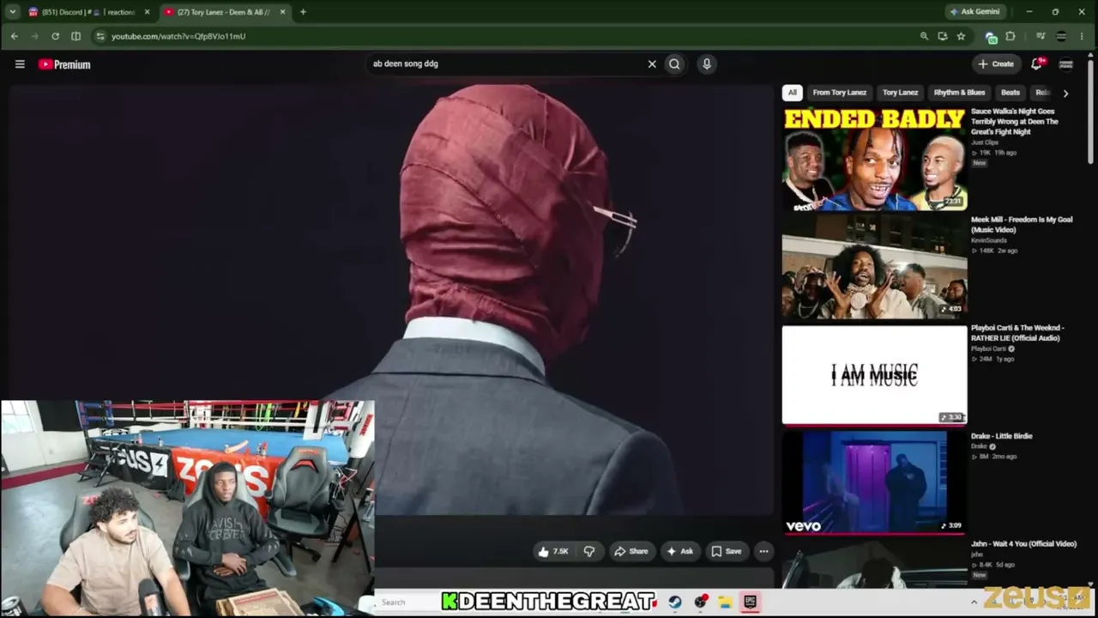Screen dimensions: 1098x618
Task: Filter by From Tory Lanez chip
Action: pos(840,93)
